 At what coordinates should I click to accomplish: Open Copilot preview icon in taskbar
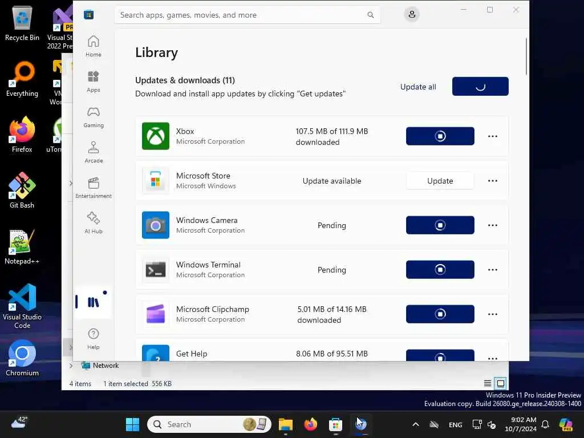tap(566, 424)
